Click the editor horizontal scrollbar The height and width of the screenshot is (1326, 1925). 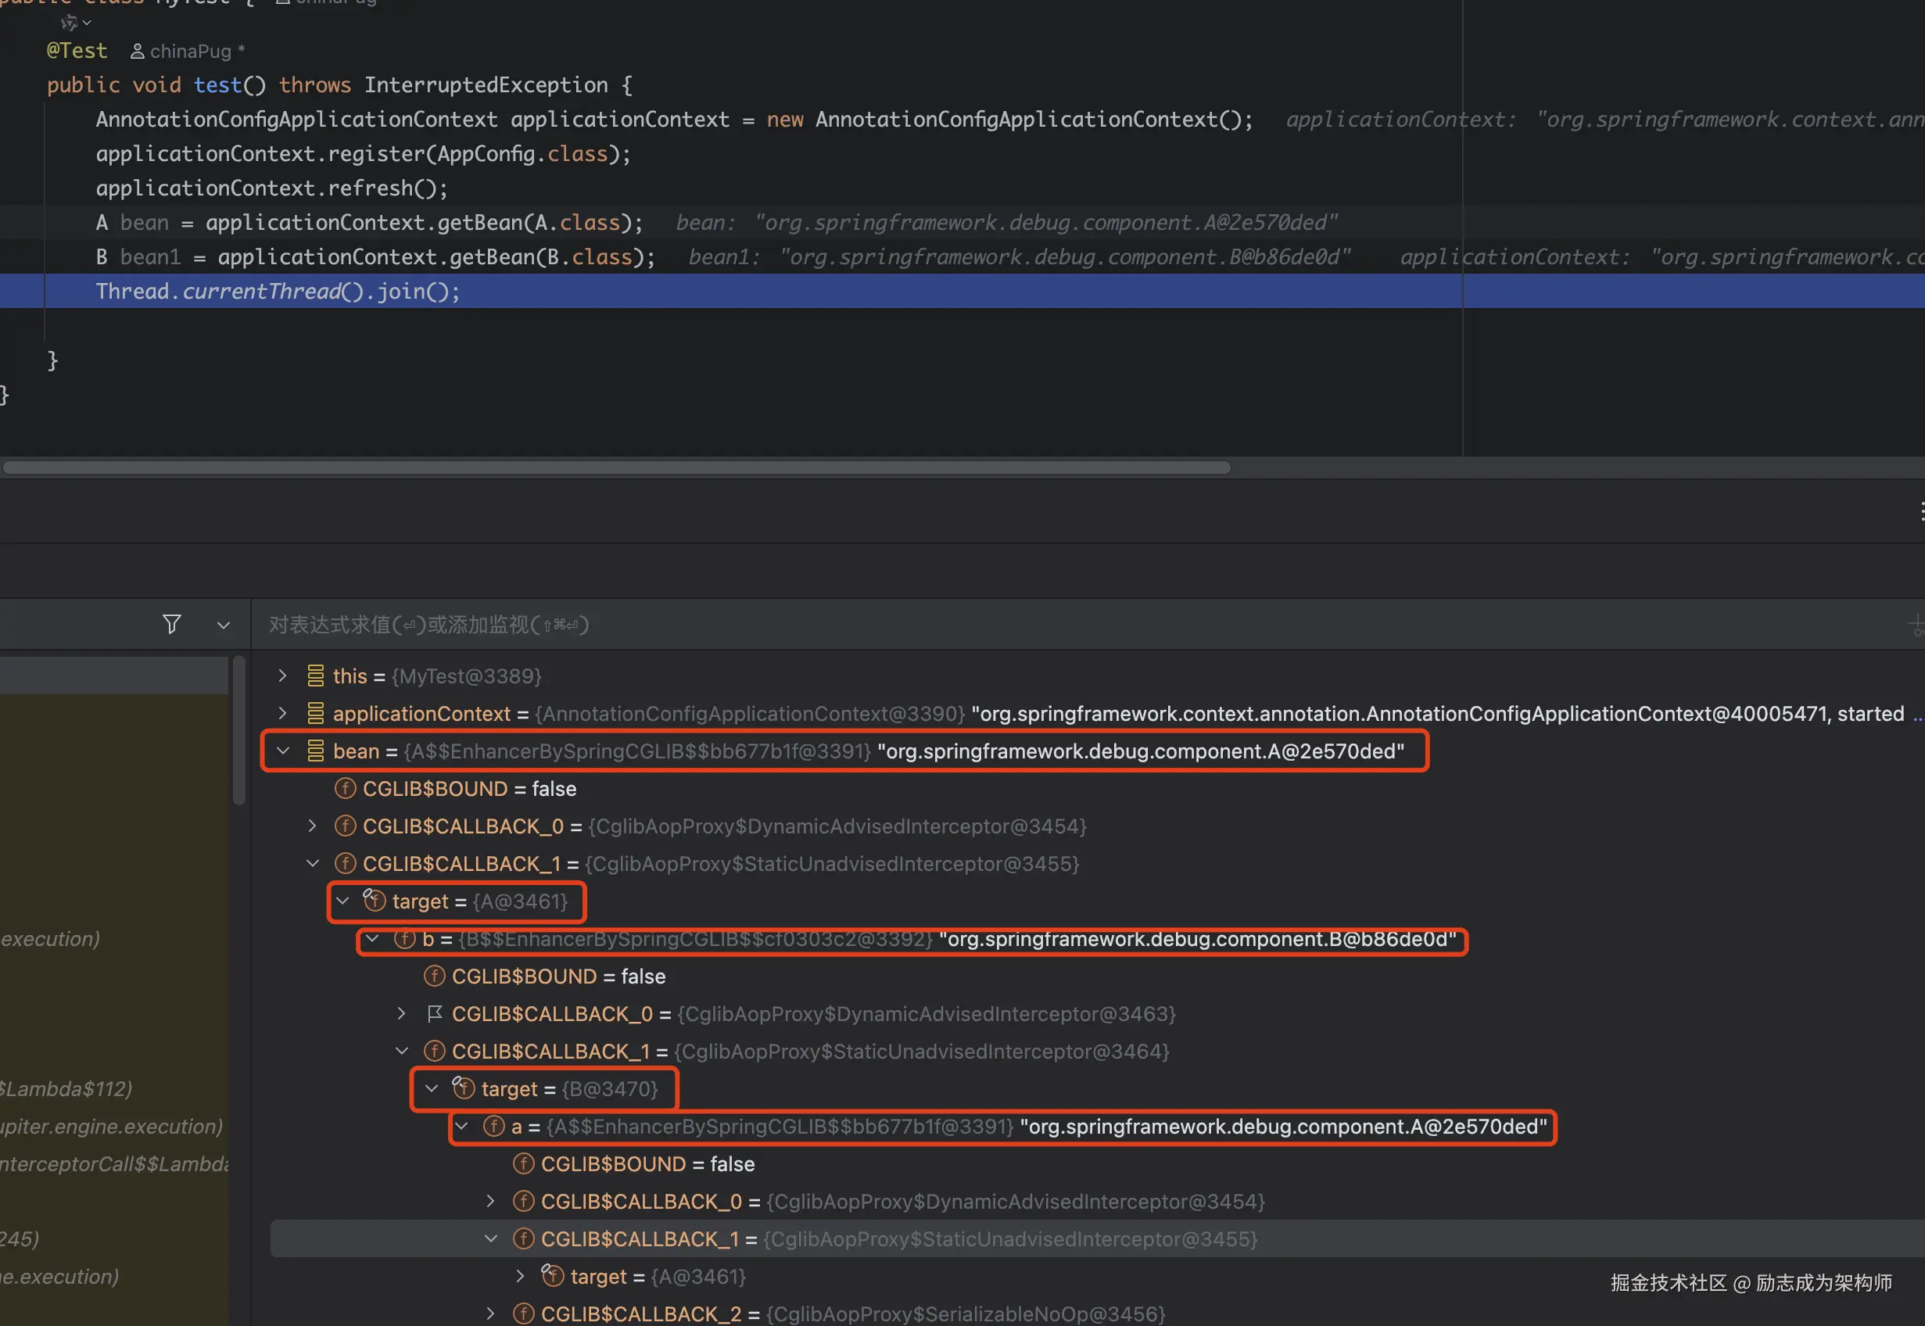616,468
